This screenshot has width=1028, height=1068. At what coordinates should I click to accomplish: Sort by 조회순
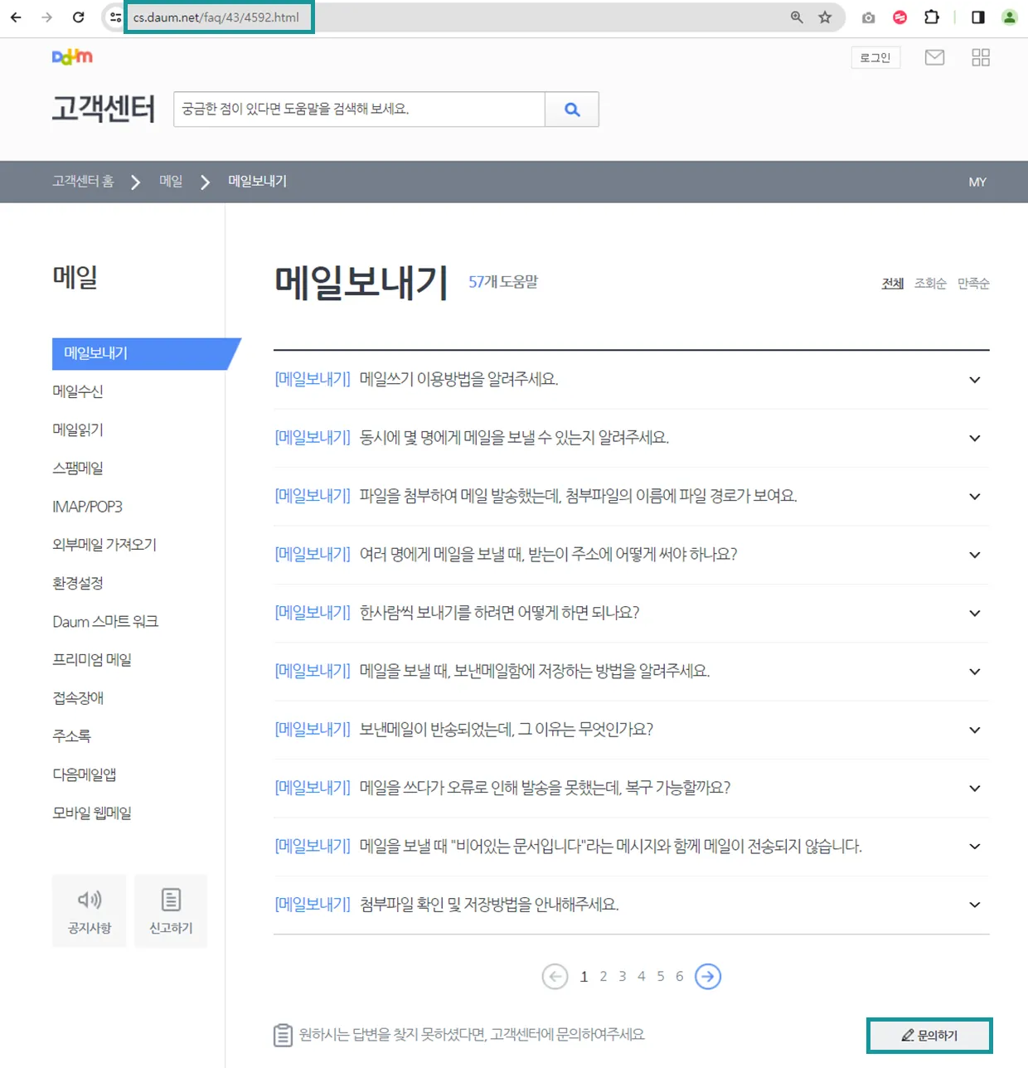(930, 284)
